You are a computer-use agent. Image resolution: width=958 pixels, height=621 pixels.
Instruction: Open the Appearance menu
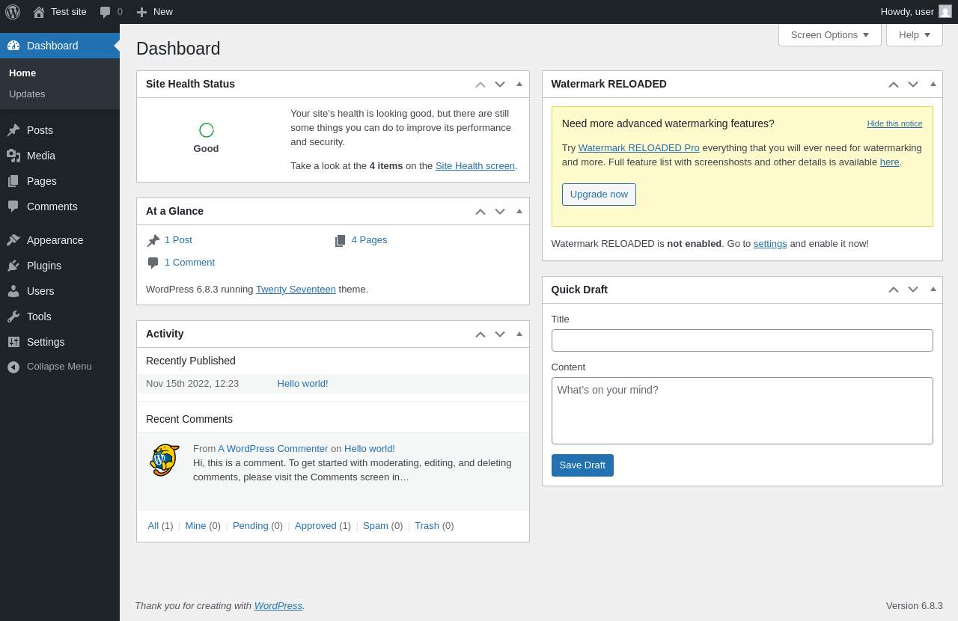click(x=55, y=240)
